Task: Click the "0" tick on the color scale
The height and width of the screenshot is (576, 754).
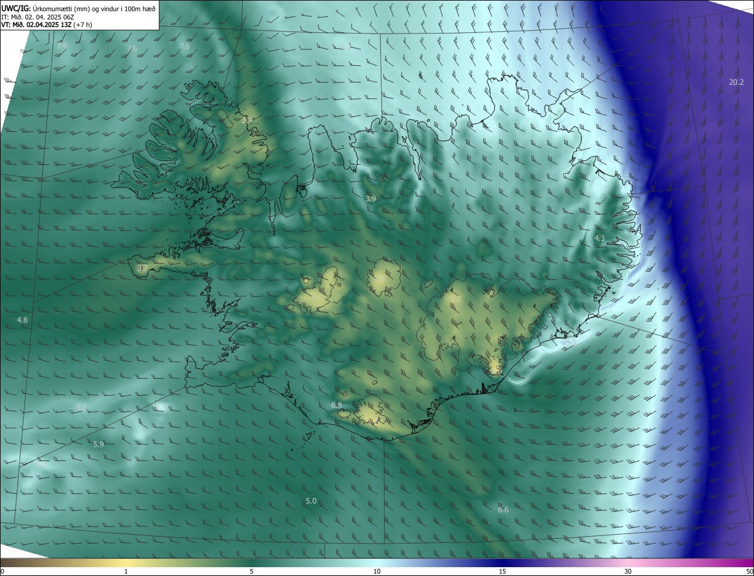Action: coord(2,571)
